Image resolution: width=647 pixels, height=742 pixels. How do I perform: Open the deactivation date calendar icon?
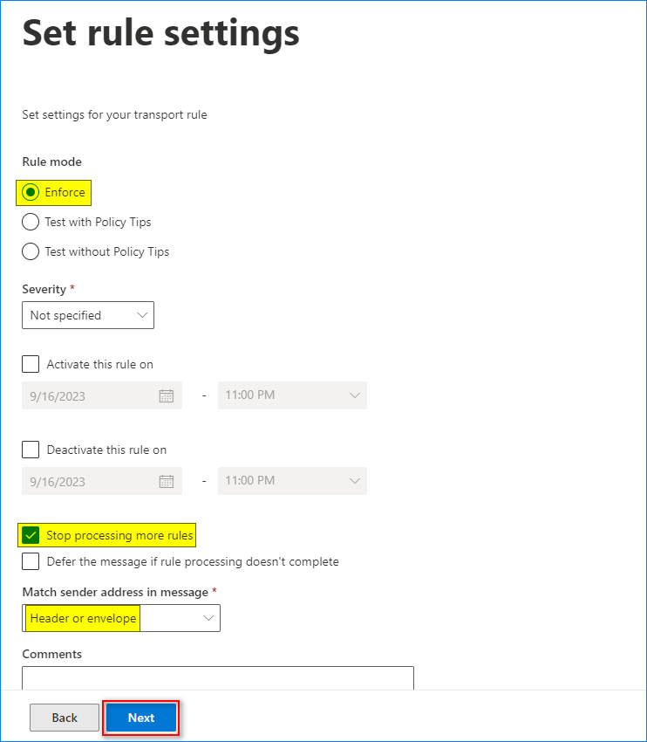[x=167, y=481]
